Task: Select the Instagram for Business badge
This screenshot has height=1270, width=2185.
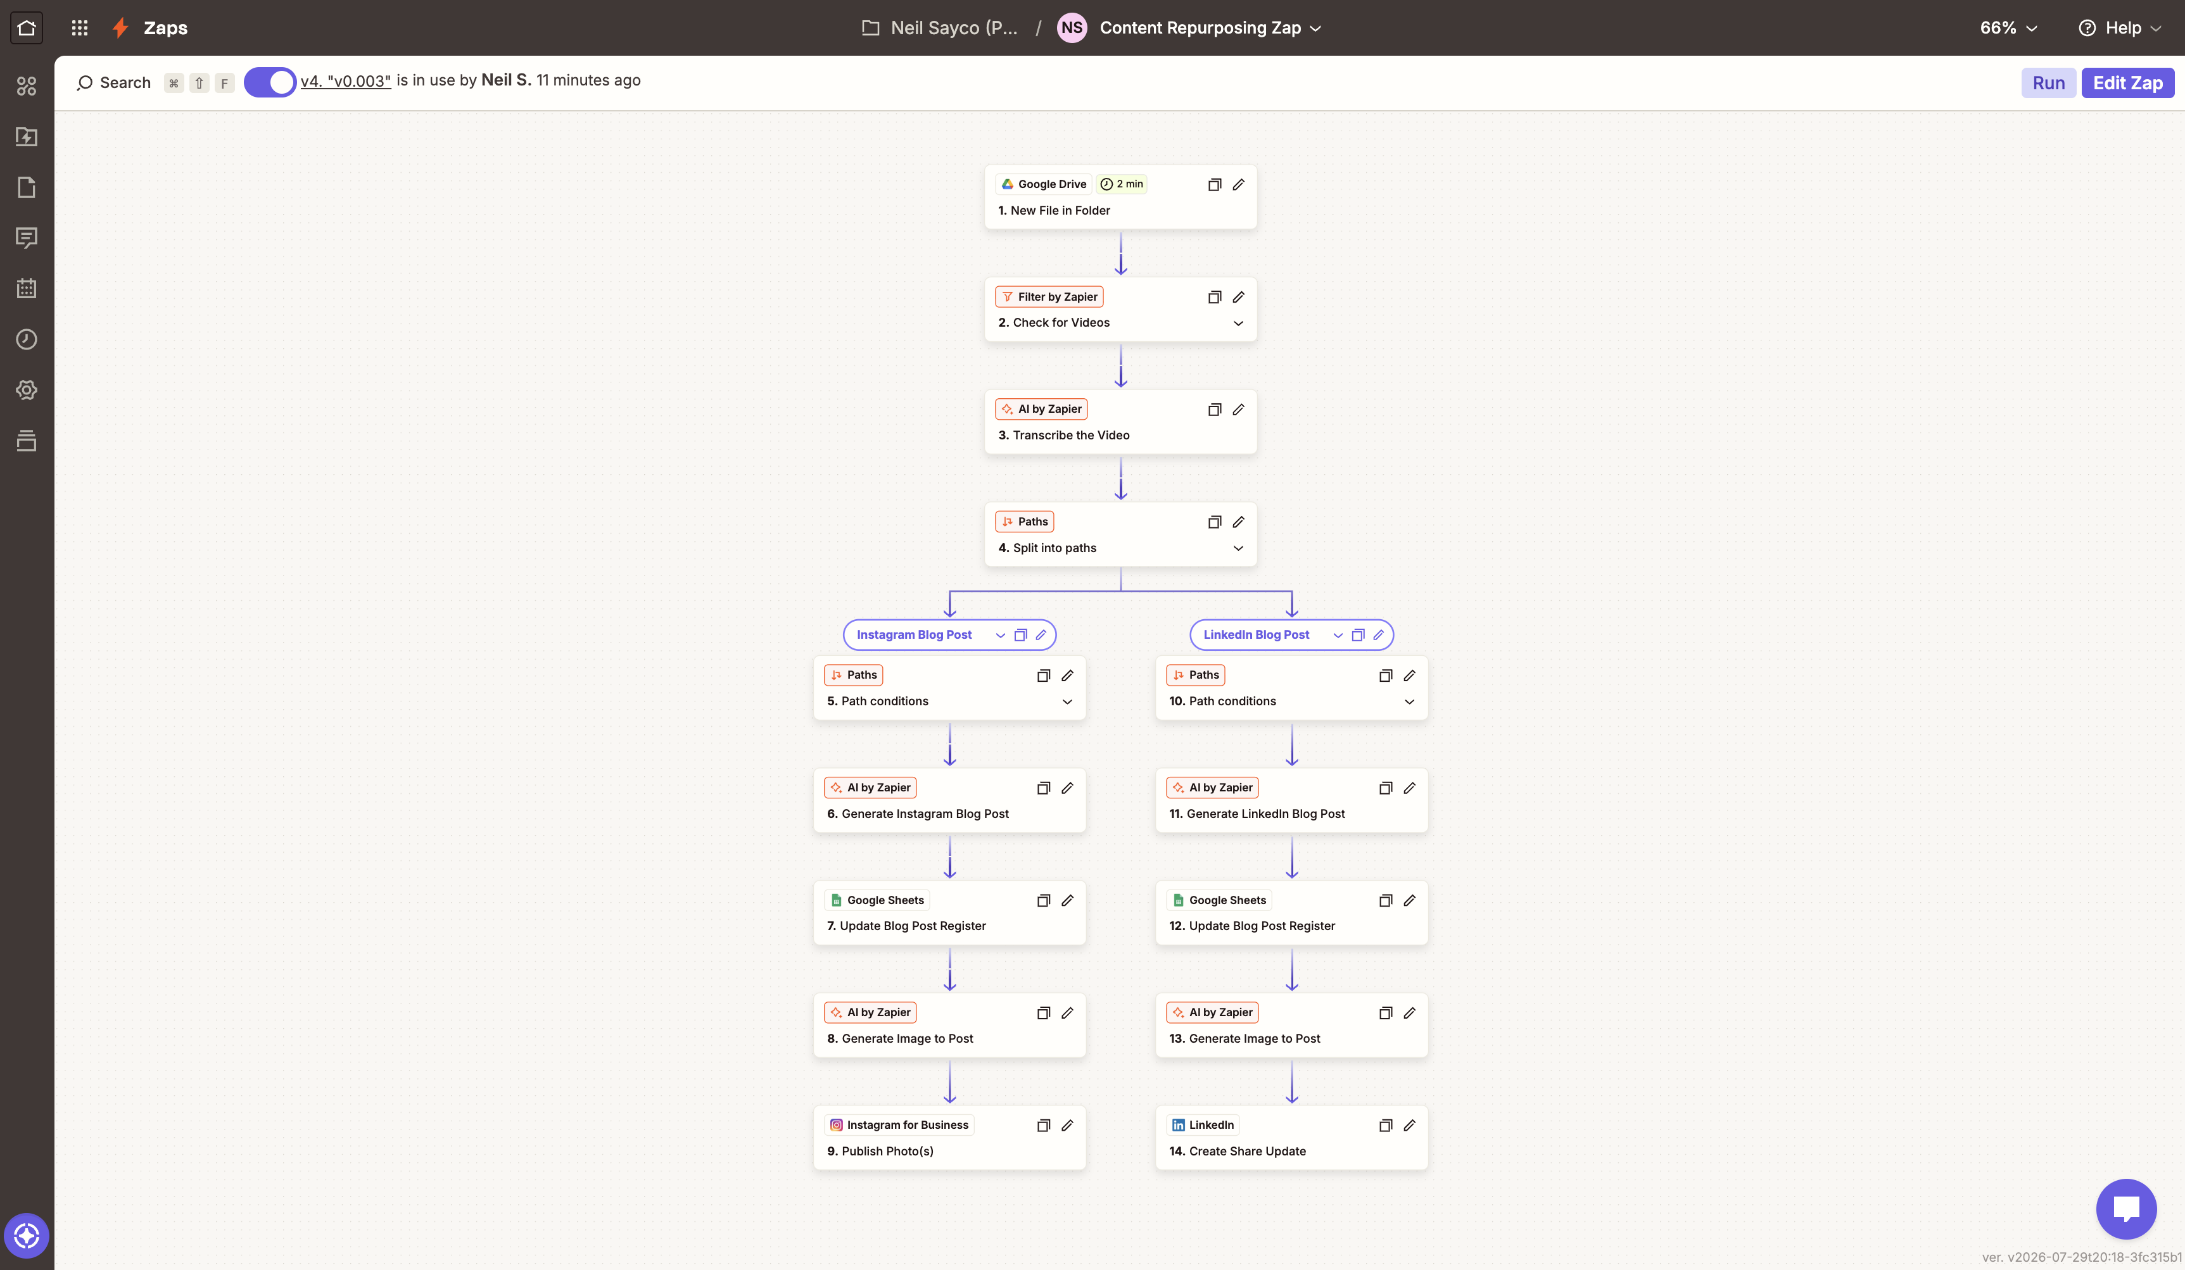Action: pos(898,1125)
